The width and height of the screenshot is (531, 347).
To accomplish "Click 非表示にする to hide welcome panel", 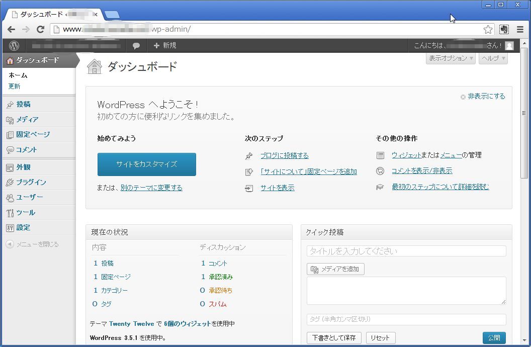I will tap(486, 97).
